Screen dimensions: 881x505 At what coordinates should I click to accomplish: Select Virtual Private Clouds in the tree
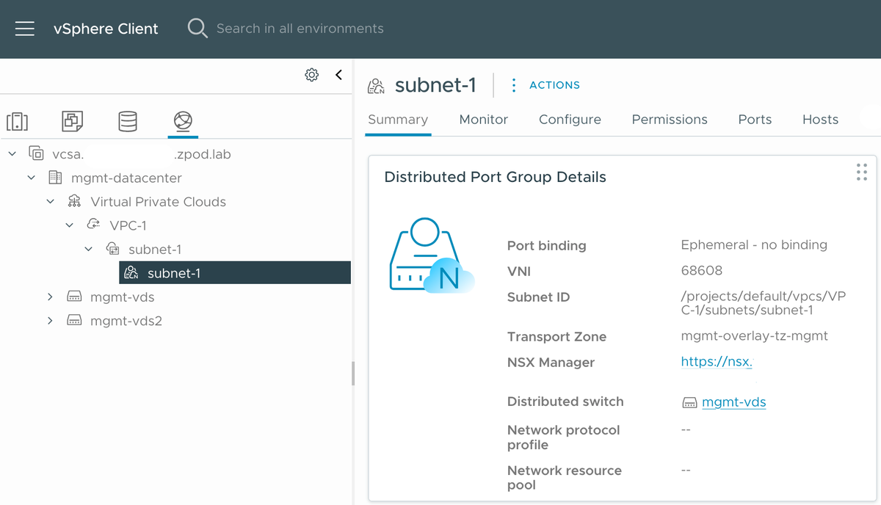coord(158,202)
